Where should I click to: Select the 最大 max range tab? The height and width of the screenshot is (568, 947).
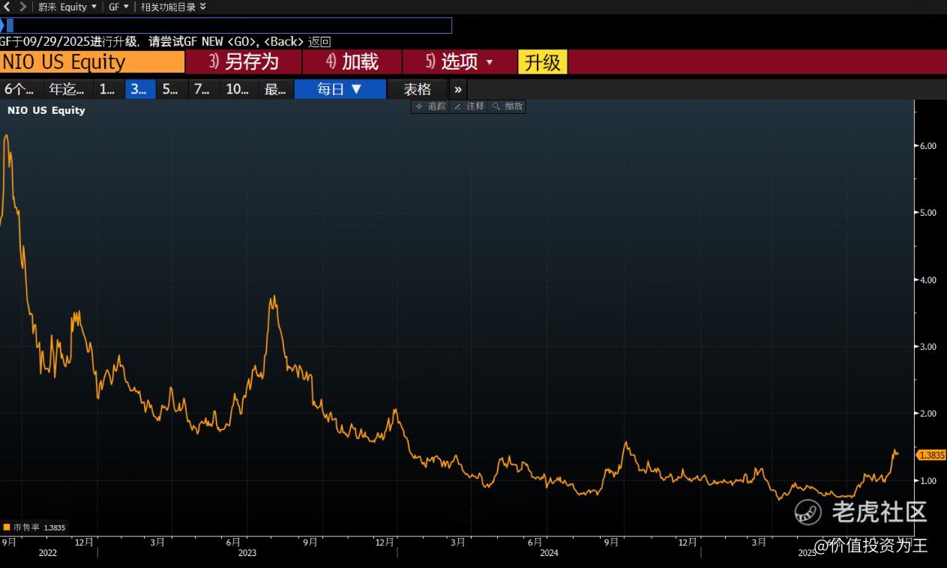click(x=276, y=89)
